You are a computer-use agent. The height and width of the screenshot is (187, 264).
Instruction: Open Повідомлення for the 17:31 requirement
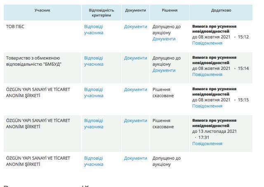point(207,144)
